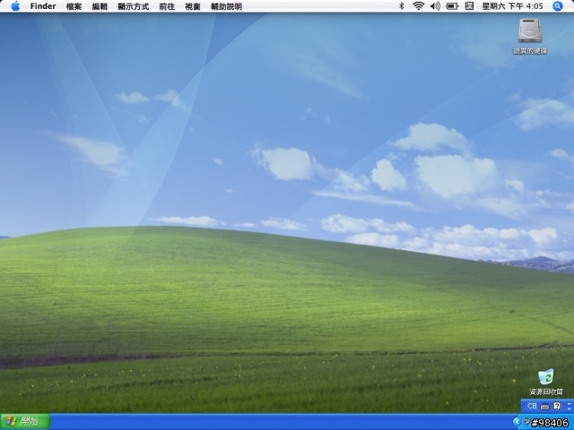Check the battery status icon
The height and width of the screenshot is (430, 574).
452,6
